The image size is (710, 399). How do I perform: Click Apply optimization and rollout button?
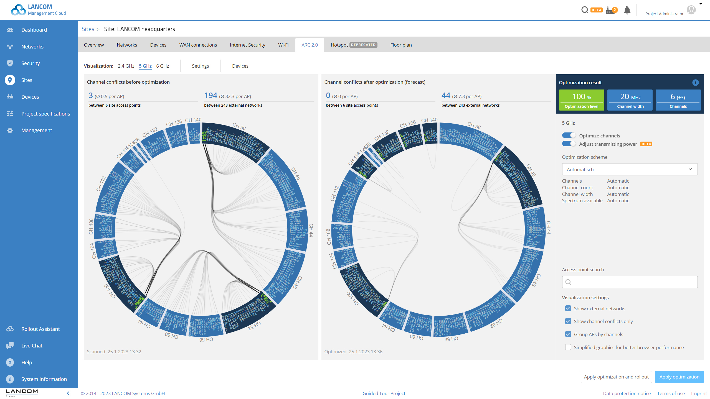[x=616, y=377]
